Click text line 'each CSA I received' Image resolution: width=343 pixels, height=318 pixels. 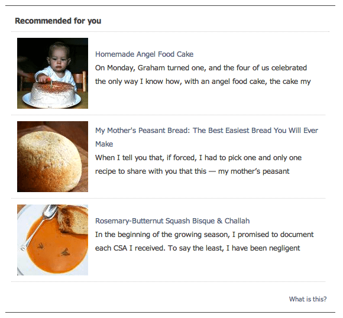pos(198,248)
